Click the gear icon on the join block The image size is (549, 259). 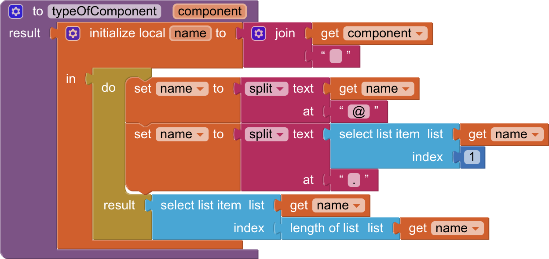259,33
